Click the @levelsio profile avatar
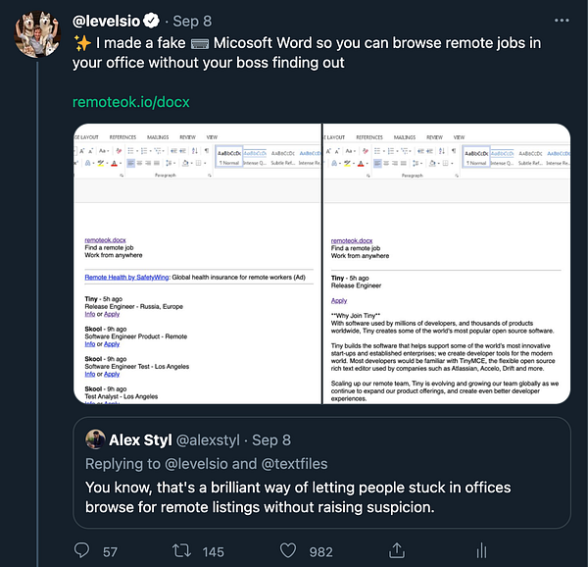The image size is (588, 567). point(39,35)
